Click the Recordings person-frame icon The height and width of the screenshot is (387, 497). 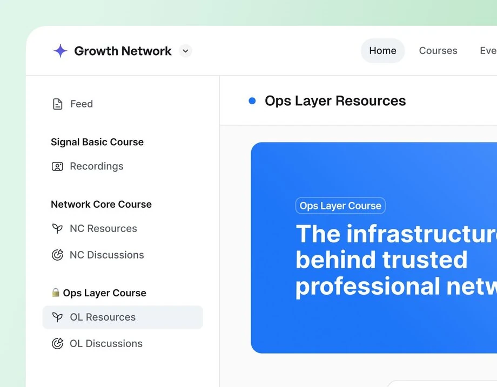(57, 166)
